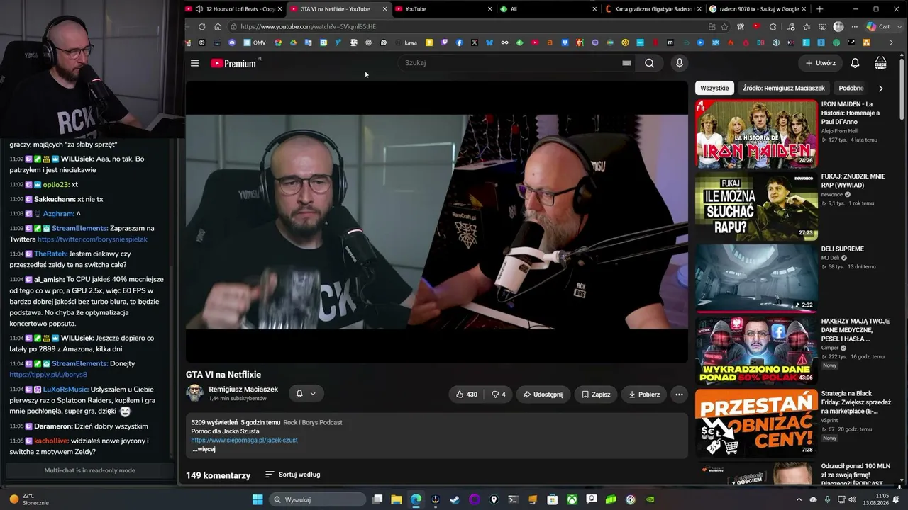Select the Źródło: Remigiusz Maciaszek chip

[783, 89]
